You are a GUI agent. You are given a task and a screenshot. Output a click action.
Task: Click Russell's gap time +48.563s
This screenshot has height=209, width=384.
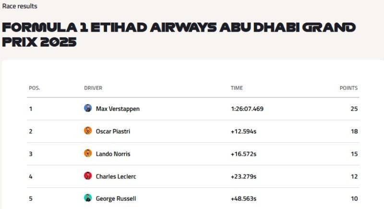click(243, 199)
